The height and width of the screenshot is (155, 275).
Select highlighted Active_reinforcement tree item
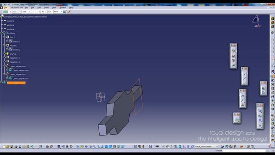[16, 83]
